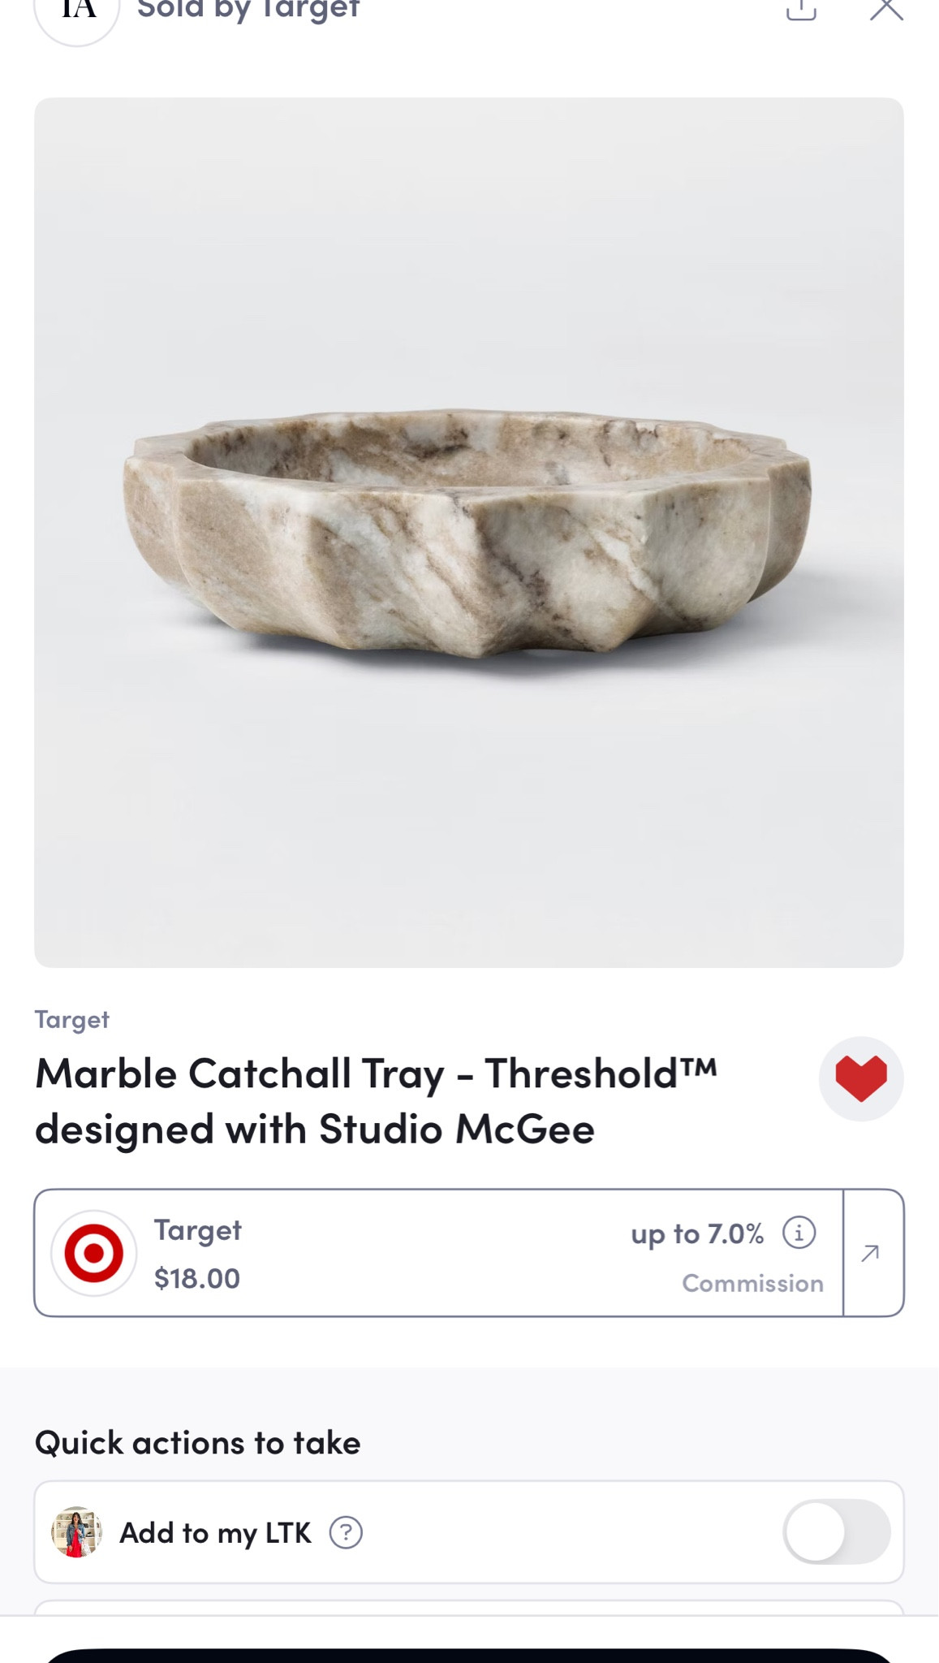
Task: Tap the help icon beside Add to my LTK
Action: (x=346, y=1532)
